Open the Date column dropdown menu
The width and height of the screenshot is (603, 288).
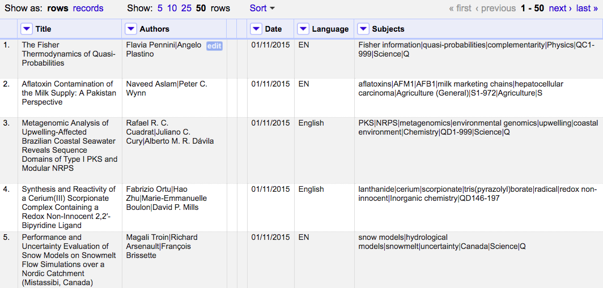[x=256, y=29]
